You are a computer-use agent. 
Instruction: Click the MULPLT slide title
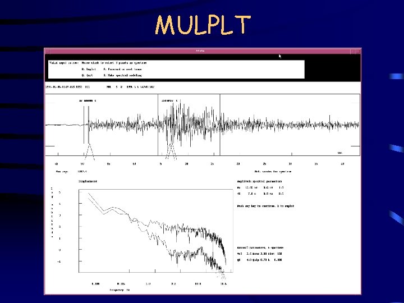(x=203, y=25)
